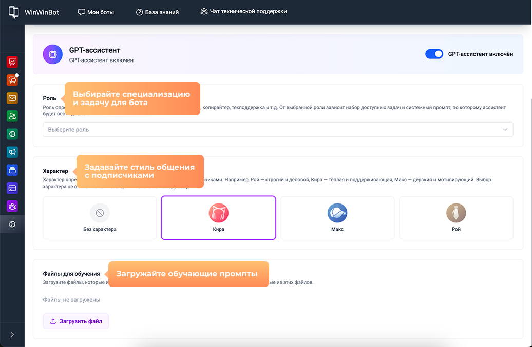The image size is (532, 347).
Task: Click the purple user group sidebar icon
Action: pyautogui.click(x=12, y=206)
